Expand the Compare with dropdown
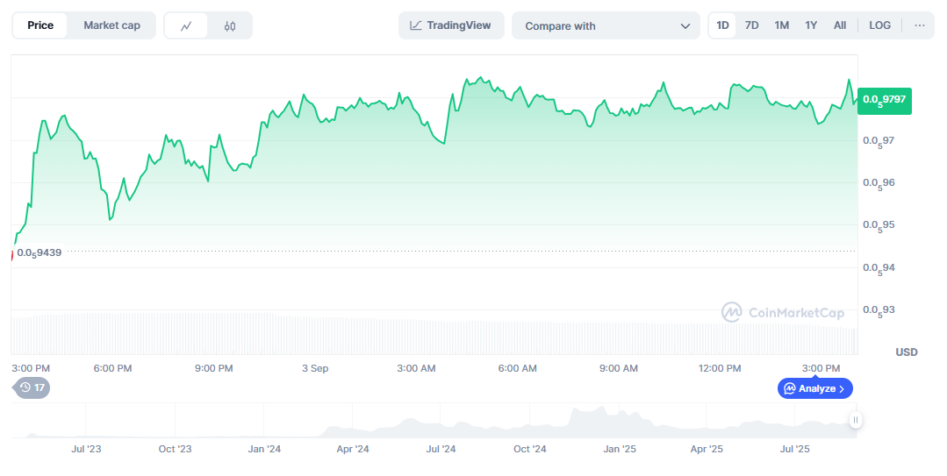Image resolution: width=947 pixels, height=476 pixels. pyautogui.click(x=606, y=26)
